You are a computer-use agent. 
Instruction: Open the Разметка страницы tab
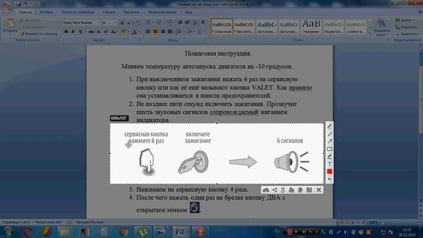click(x=78, y=12)
